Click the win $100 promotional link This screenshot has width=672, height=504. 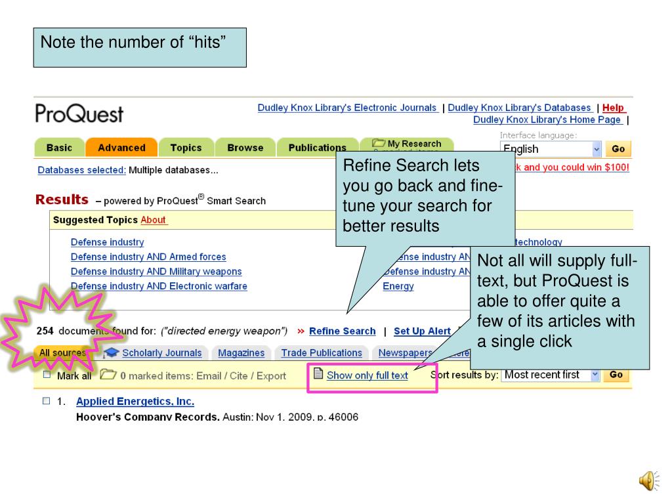pyautogui.click(x=573, y=167)
